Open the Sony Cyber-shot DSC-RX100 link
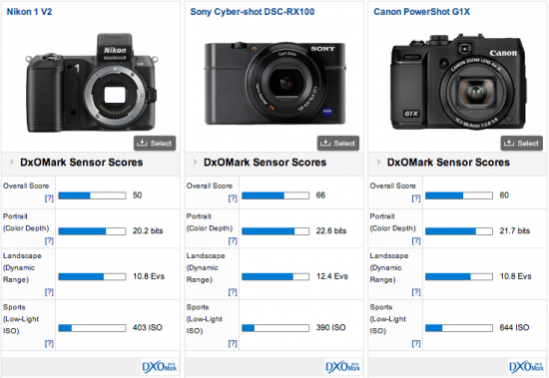 253,12
